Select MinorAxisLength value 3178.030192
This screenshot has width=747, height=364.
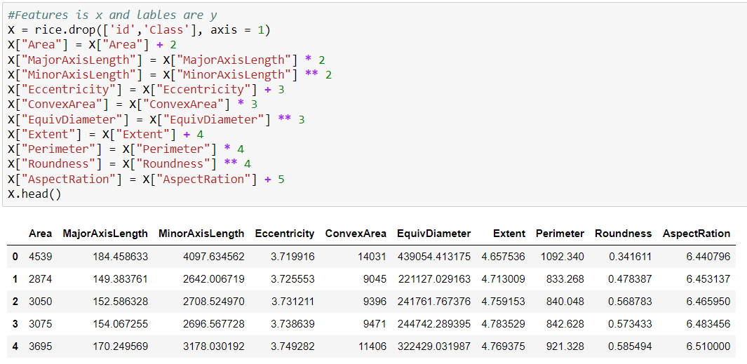pyautogui.click(x=213, y=346)
